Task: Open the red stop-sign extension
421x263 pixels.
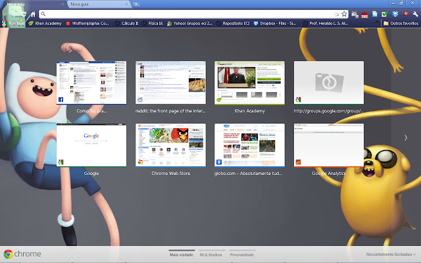Action: 406,14
